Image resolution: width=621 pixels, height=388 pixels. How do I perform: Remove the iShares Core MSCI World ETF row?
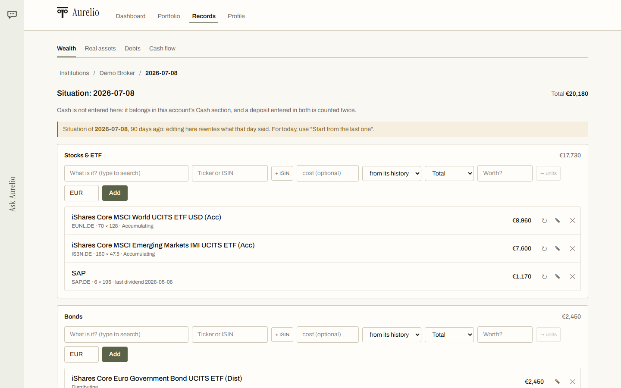tap(573, 221)
